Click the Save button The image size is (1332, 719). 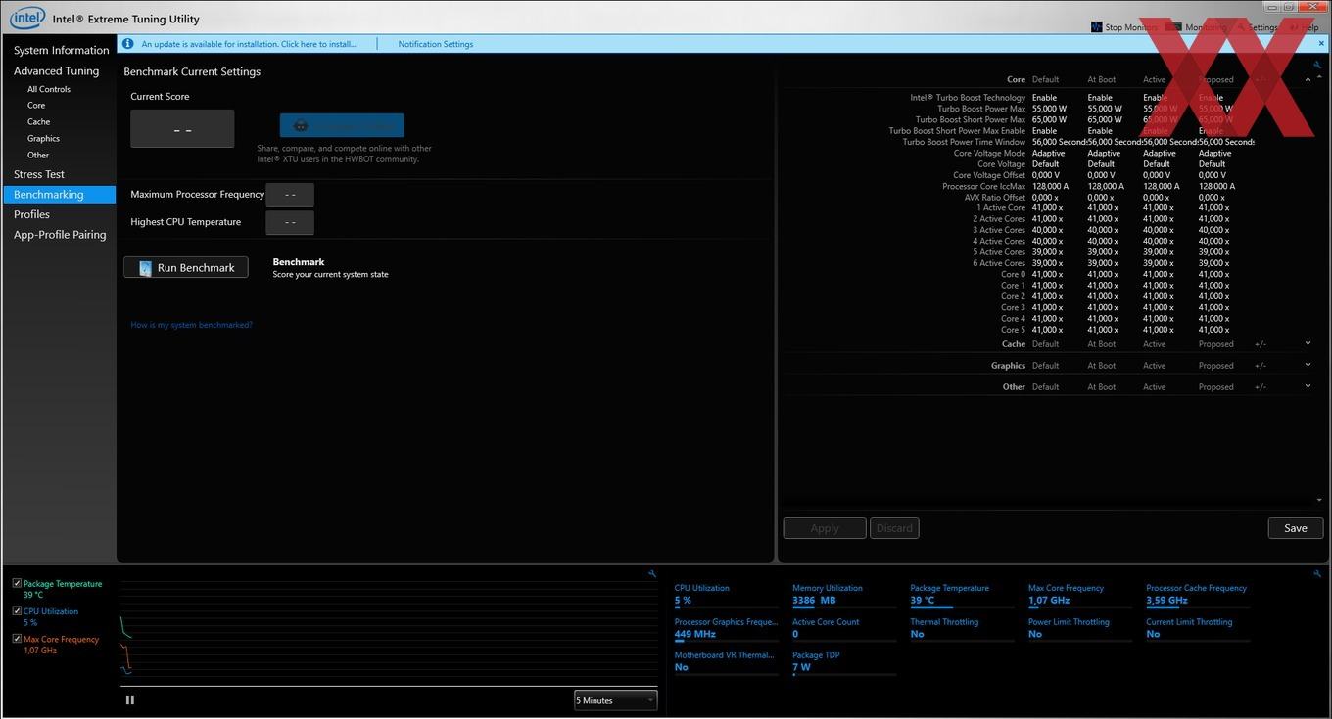pyautogui.click(x=1296, y=528)
